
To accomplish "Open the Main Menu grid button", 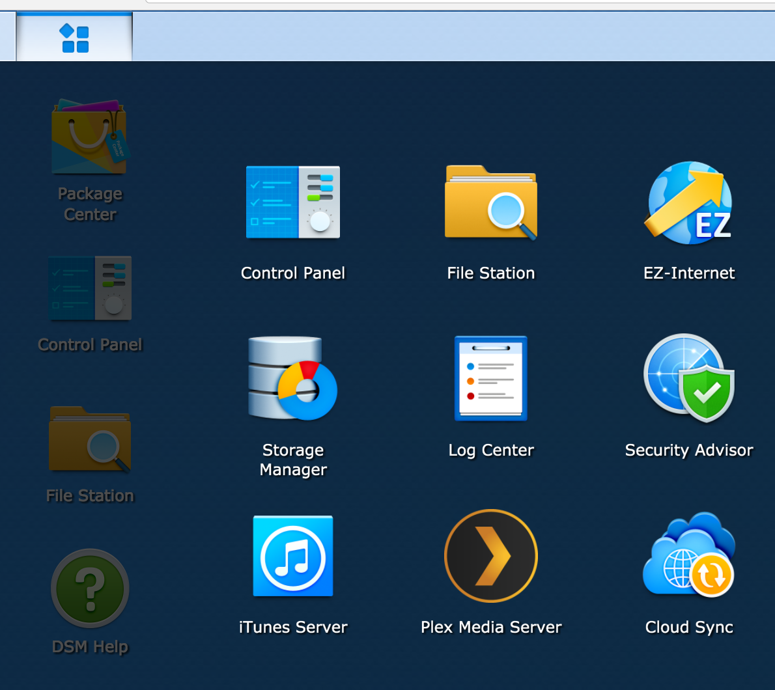I will (74, 38).
